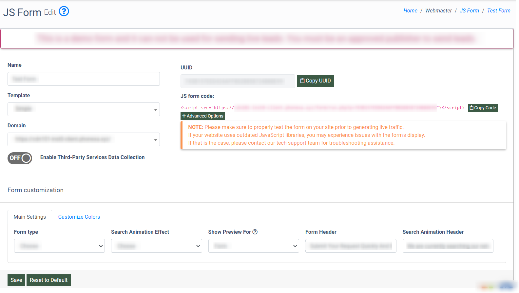519x293 pixels.
Task: Expand the Search Animation Effect dropdown
Action: (156, 246)
